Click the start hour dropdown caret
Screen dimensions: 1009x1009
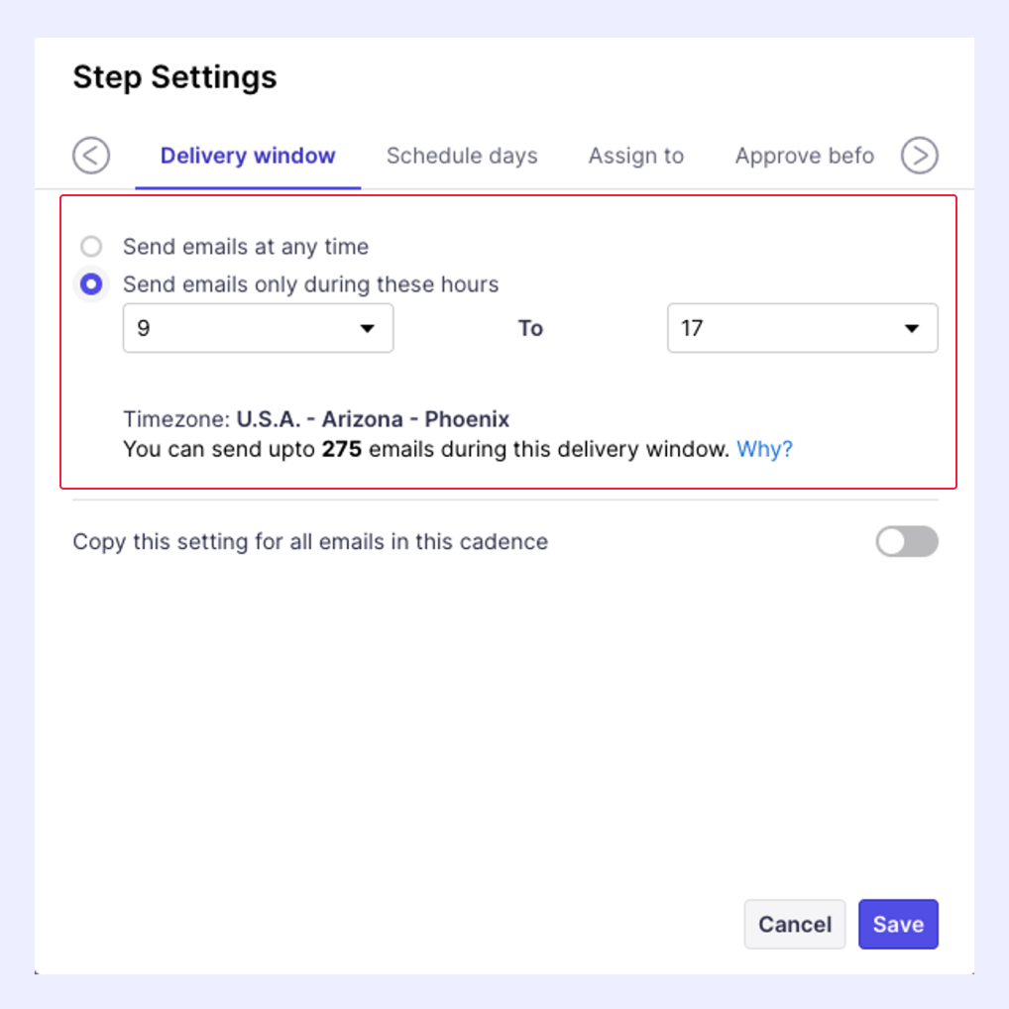point(367,329)
